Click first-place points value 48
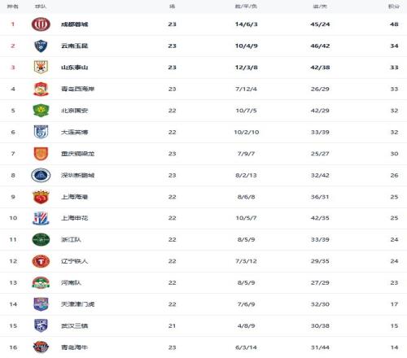This screenshot has width=407, height=358. [x=394, y=24]
